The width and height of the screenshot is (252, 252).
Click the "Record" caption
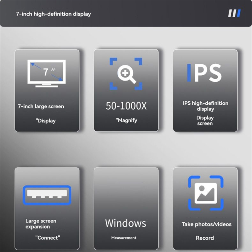[205, 238]
